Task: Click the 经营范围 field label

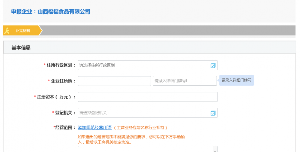Action: click(65, 127)
